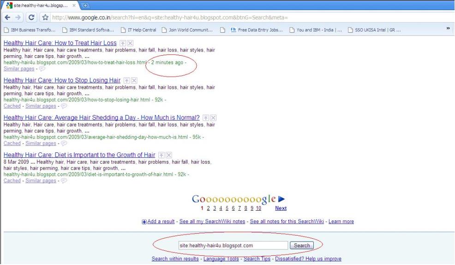Open Similar pages under Average Hair Shedding
Image resolution: width=455 pixels, height=265 pixels.
(41, 144)
